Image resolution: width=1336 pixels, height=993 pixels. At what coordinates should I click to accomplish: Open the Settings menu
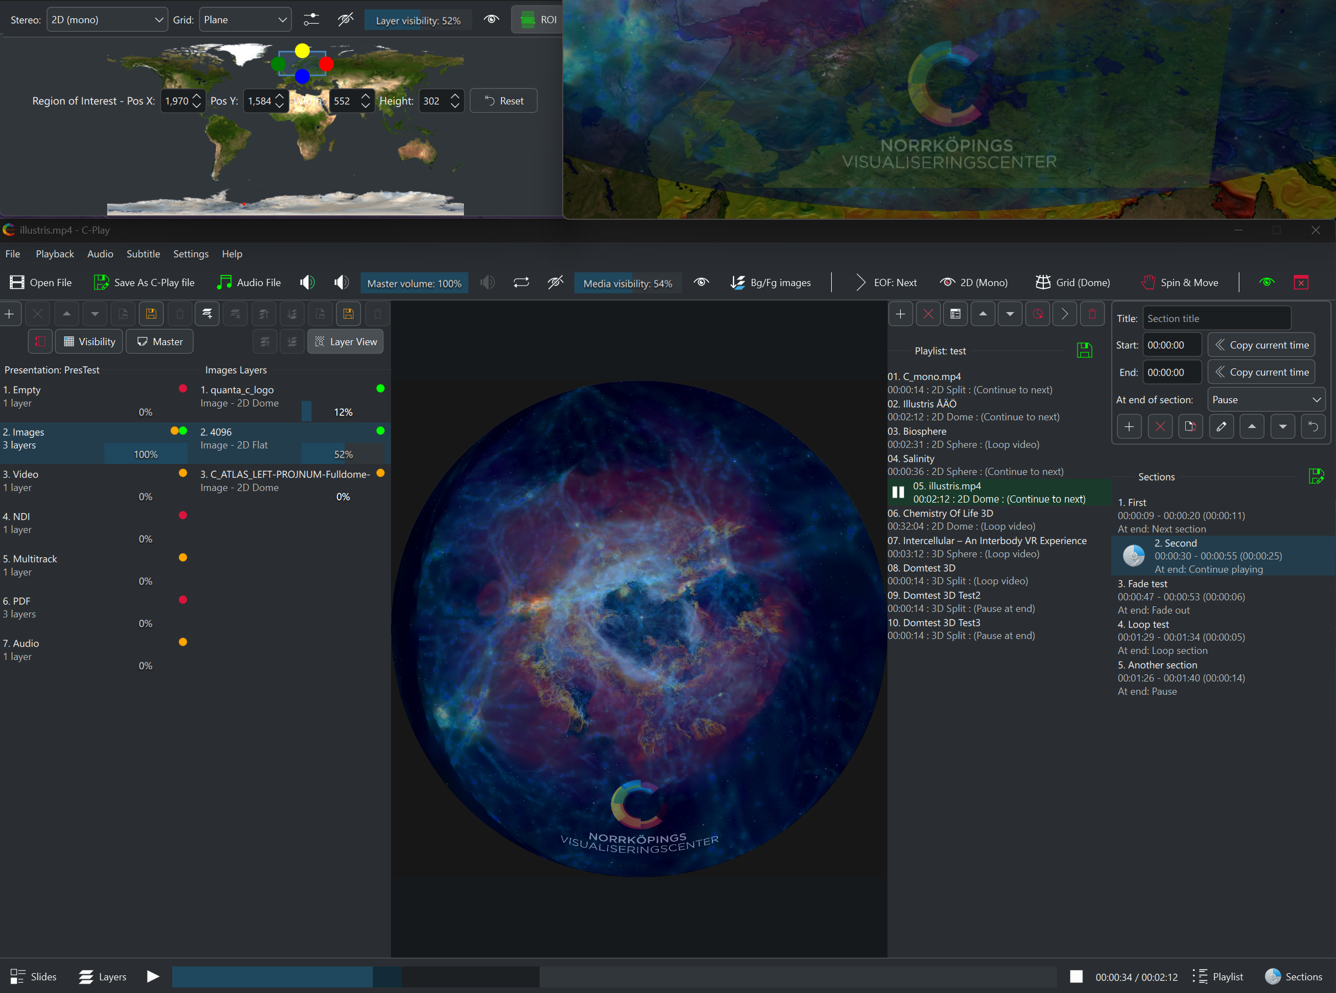(x=191, y=253)
